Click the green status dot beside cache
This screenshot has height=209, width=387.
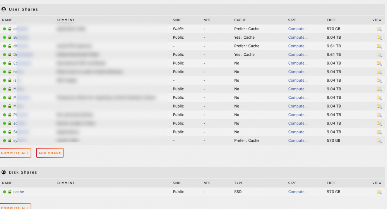(x=4, y=192)
